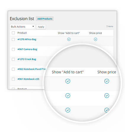Click second magnified Add to cart checkmark
125x132 pixels.
pos(68,96)
